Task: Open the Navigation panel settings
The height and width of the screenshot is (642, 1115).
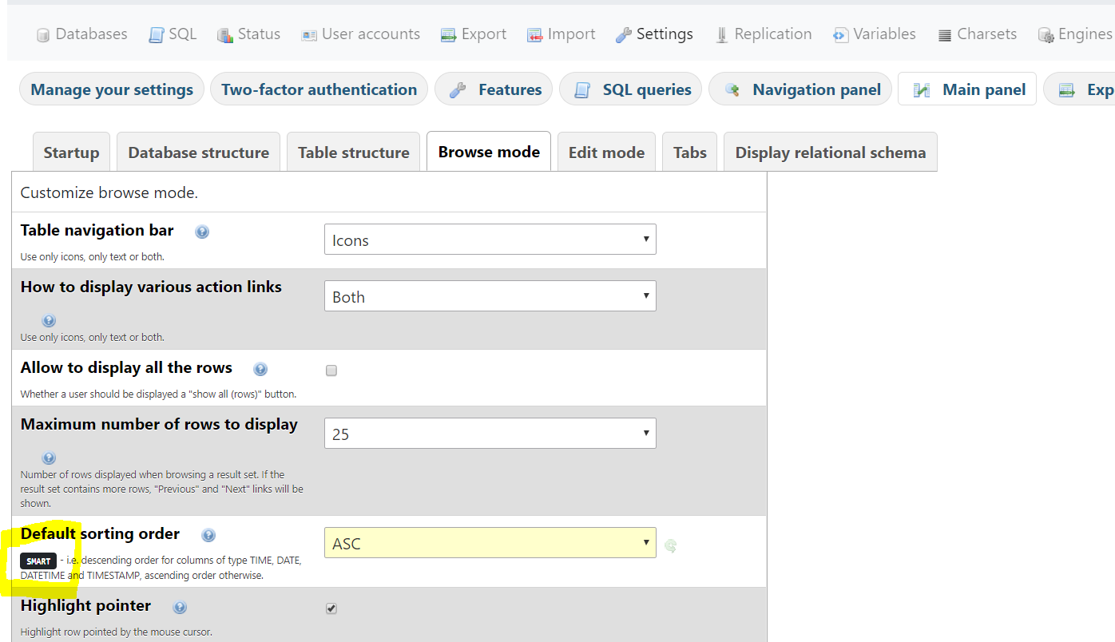Action: coord(800,89)
